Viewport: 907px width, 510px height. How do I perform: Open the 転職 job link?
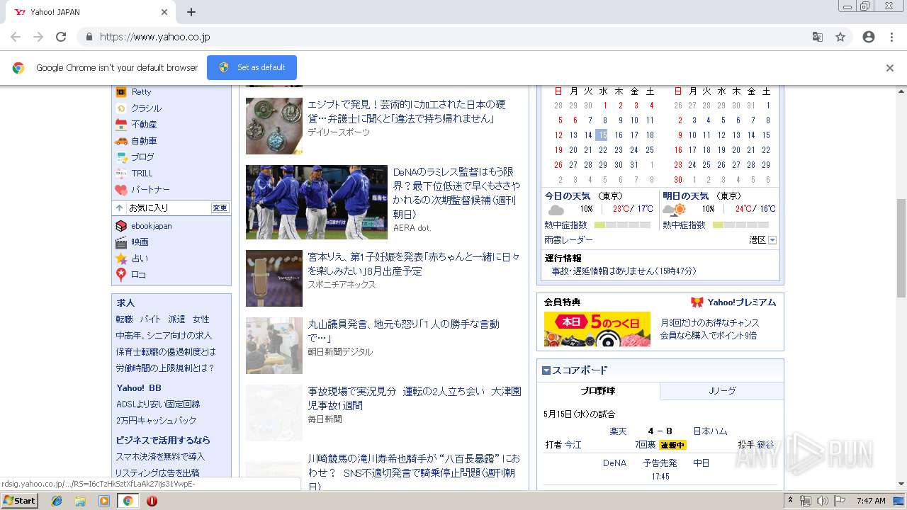coord(125,319)
